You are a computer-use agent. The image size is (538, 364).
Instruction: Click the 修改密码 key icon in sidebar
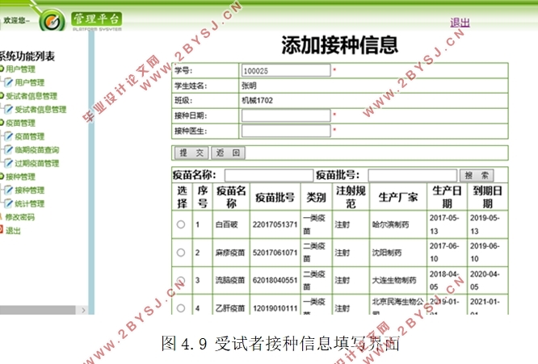pos(2,217)
